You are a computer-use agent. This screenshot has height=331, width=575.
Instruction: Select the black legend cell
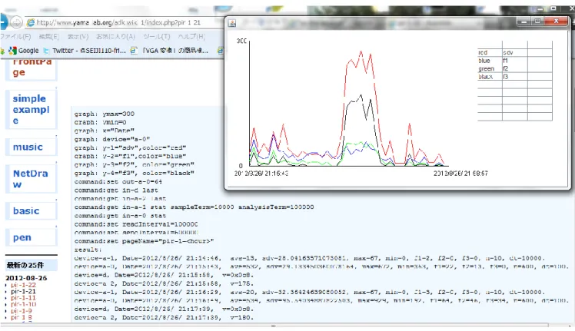pyautogui.click(x=490, y=77)
